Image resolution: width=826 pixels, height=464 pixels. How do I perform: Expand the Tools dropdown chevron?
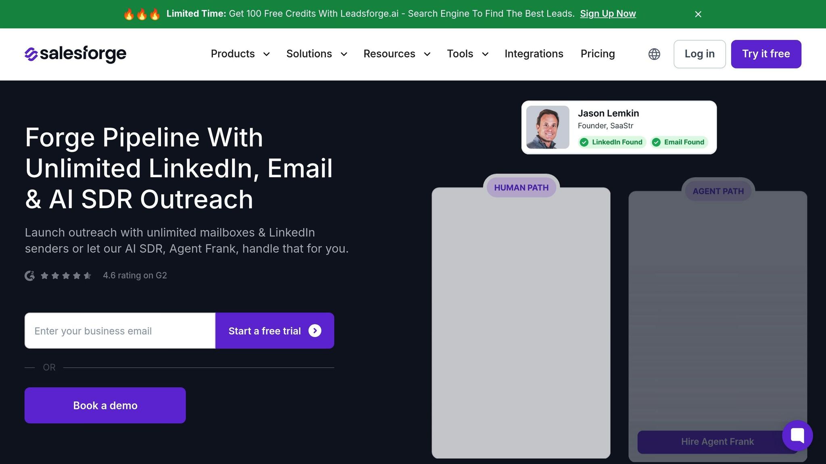pyautogui.click(x=485, y=54)
